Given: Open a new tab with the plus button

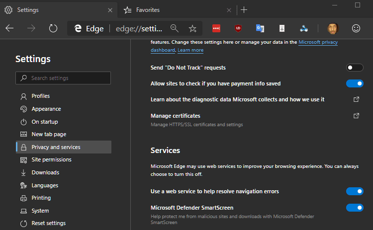Looking at the screenshot, I should (x=244, y=10).
